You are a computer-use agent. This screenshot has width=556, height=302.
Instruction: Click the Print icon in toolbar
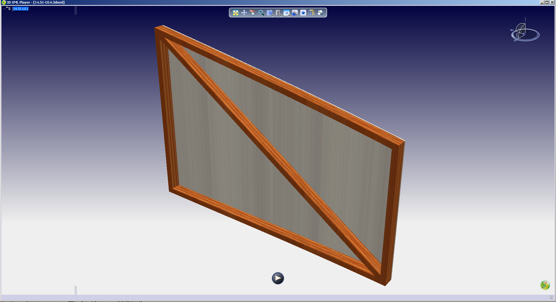coord(320,13)
